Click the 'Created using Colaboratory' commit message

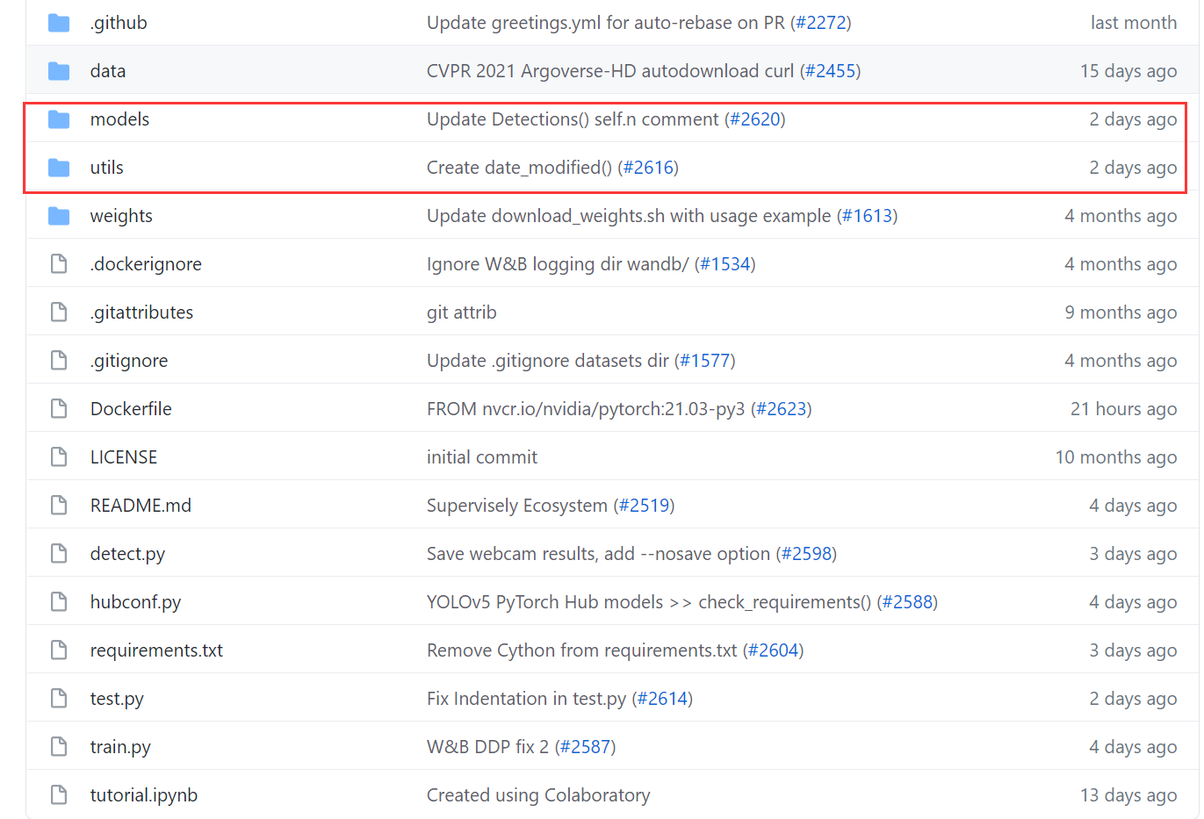pos(538,794)
